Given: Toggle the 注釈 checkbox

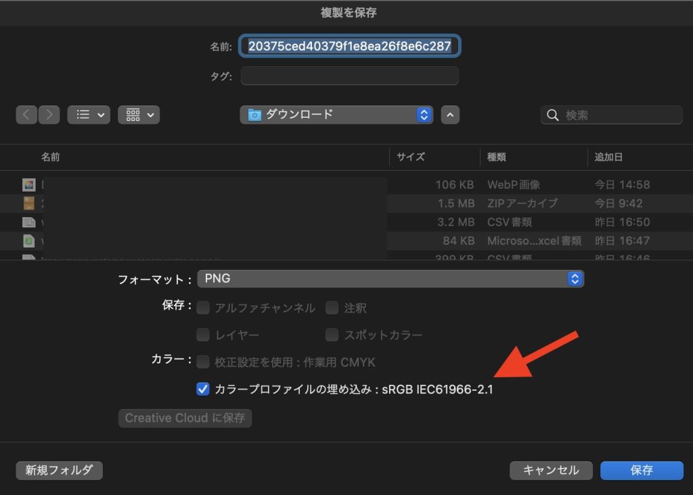Looking at the screenshot, I should click(x=332, y=308).
